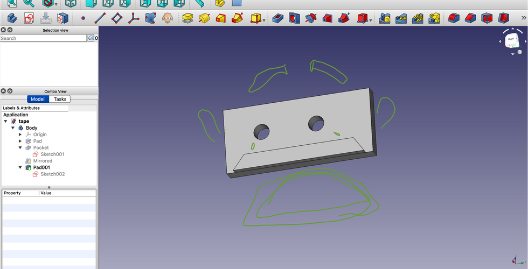Viewport: 528px width, 269px height.
Task: Open the Subtractive primitive dropdown arrow
Action: click(371, 20)
